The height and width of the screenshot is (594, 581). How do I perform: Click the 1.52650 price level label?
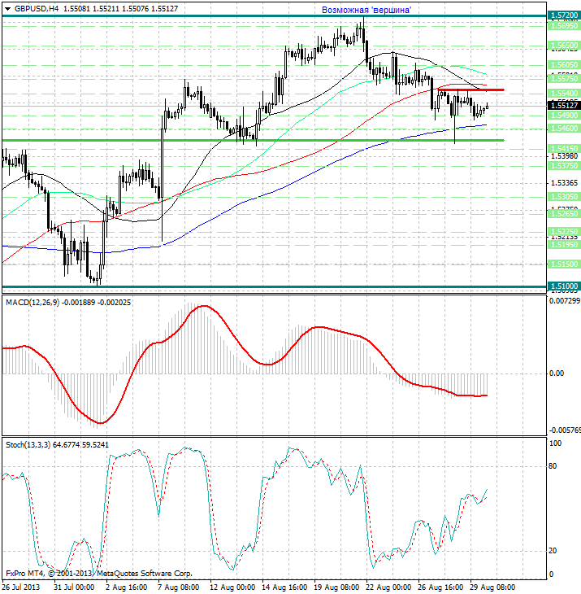pos(564,214)
